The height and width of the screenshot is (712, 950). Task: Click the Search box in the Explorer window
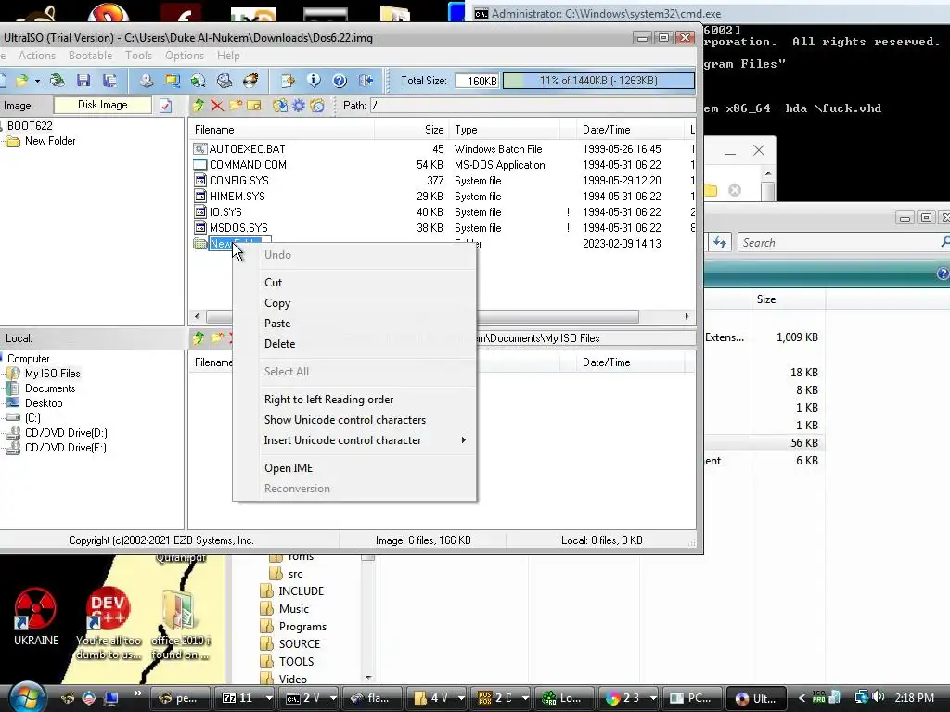[x=842, y=243]
